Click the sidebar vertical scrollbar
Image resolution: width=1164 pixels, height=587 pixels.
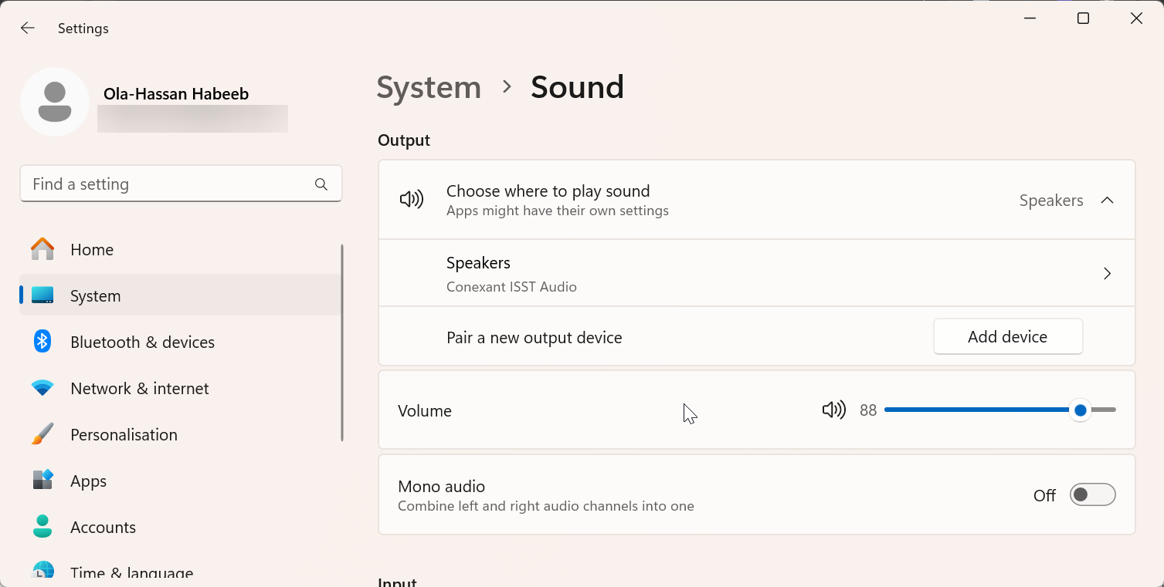point(341,343)
